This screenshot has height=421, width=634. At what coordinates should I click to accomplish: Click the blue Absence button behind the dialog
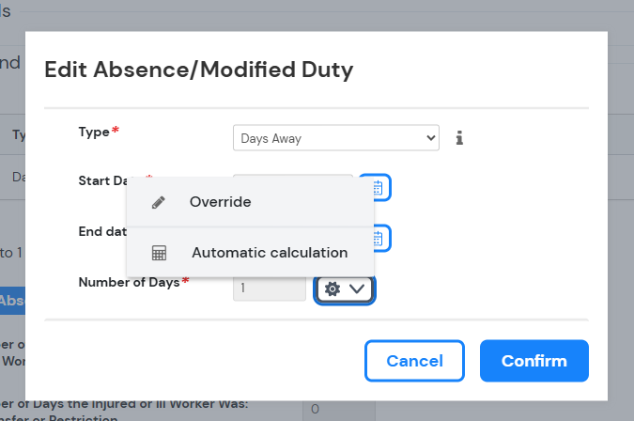(12, 300)
